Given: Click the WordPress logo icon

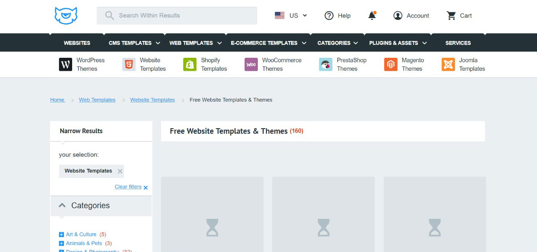Looking at the screenshot, I should [x=66, y=64].
